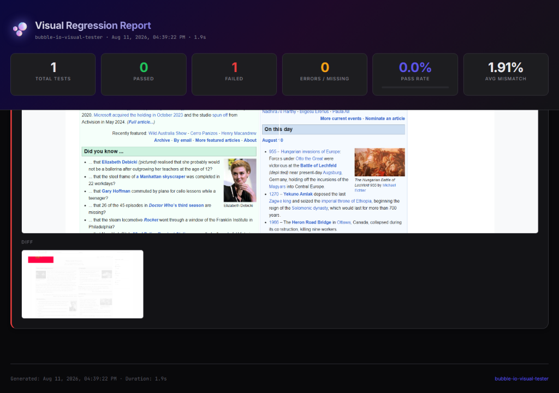Click the 'Did you know ...' heading
This screenshot has height=393, width=559.
(x=104, y=151)
